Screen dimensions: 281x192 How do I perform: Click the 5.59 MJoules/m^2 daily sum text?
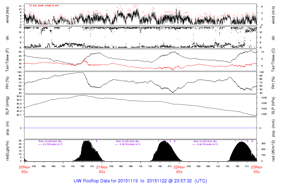[x=128, y=144]
